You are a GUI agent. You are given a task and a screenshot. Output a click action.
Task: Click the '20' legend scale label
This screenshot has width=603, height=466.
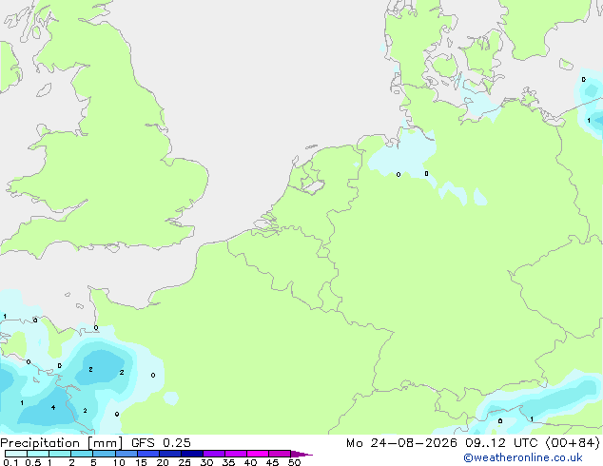[x=163, y=462]
